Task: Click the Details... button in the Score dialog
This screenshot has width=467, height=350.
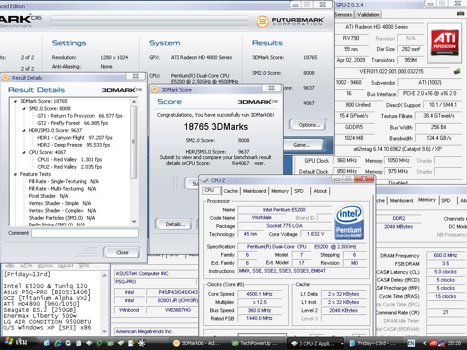Action: point(175,224)
